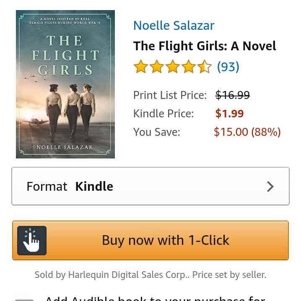Open author link Noelle Salazar
The height and width of the screenshot is (301, 301).
click(174, 26)
